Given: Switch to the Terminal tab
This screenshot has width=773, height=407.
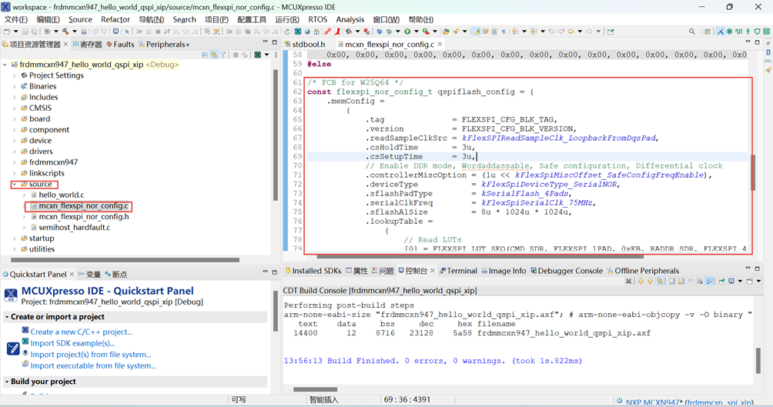Looking at the screenshot, I should [x=458, y=271].
